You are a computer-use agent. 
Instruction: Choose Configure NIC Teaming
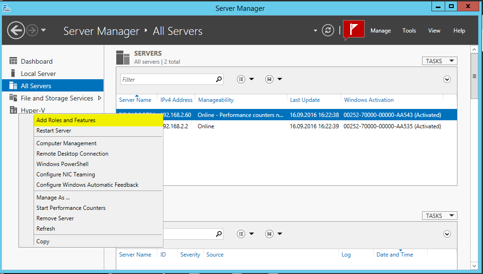pyautogui.click(x=98, y=174)
